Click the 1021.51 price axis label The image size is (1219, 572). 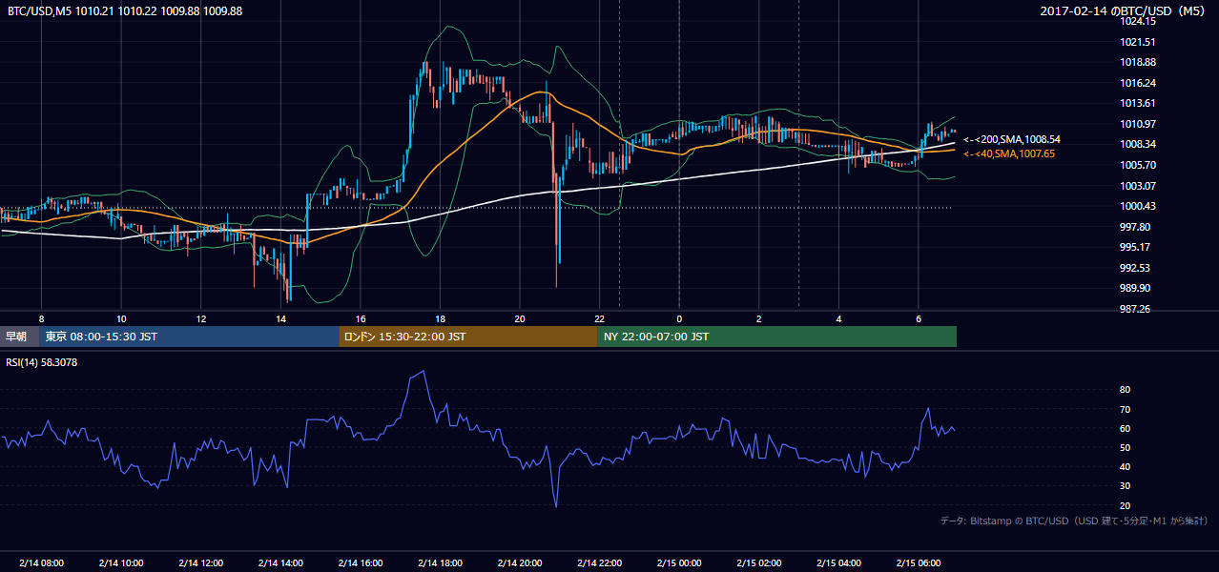click(1139, 42)
